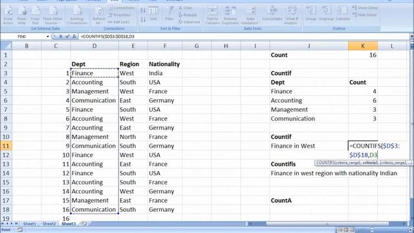Show workbook Connections

(121, 8)
